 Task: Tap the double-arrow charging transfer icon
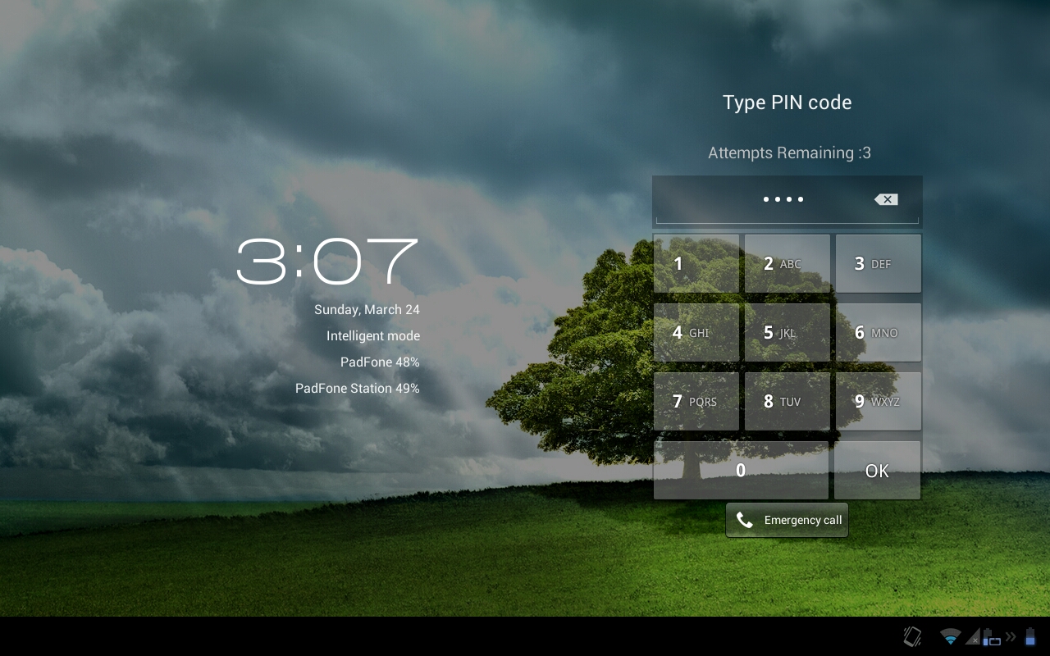[x=1011, y=637]
